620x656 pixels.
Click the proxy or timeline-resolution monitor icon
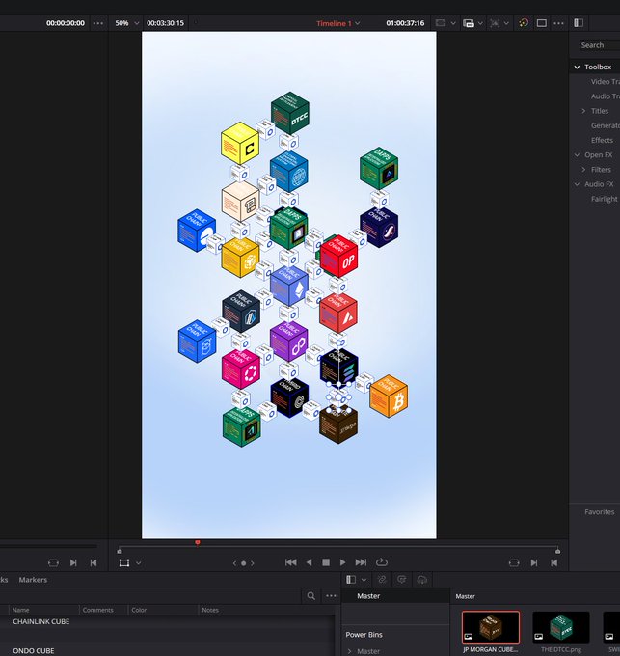point(469,23)
